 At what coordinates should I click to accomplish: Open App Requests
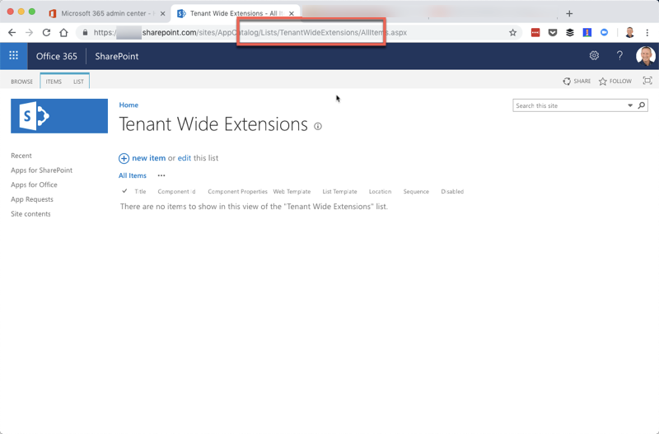click(32, 199)
